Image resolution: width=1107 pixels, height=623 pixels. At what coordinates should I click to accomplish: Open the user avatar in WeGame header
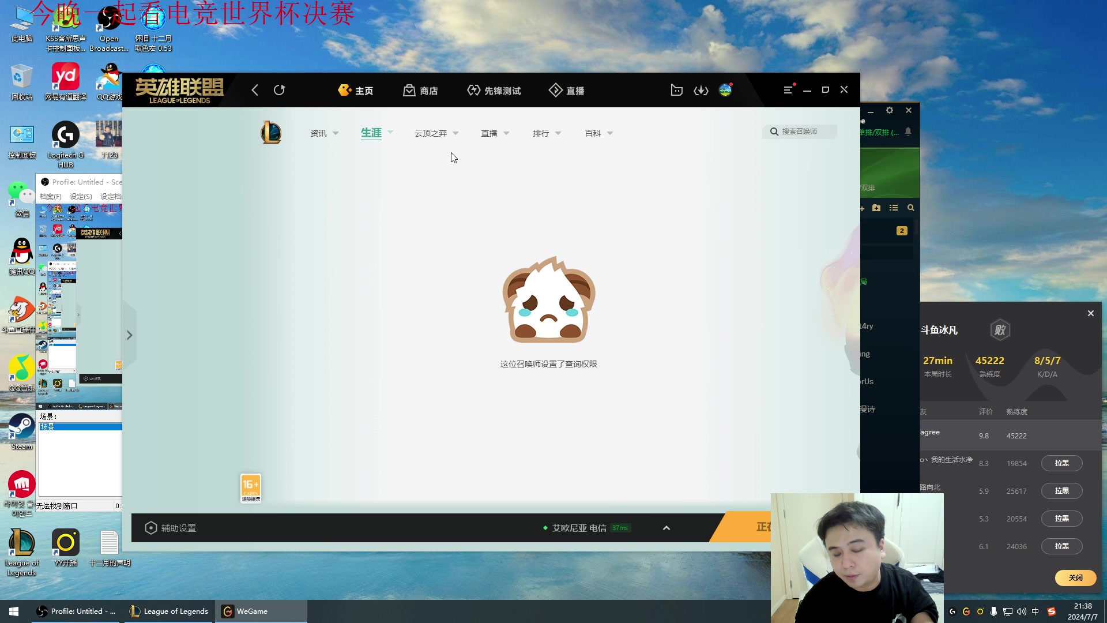725,89
